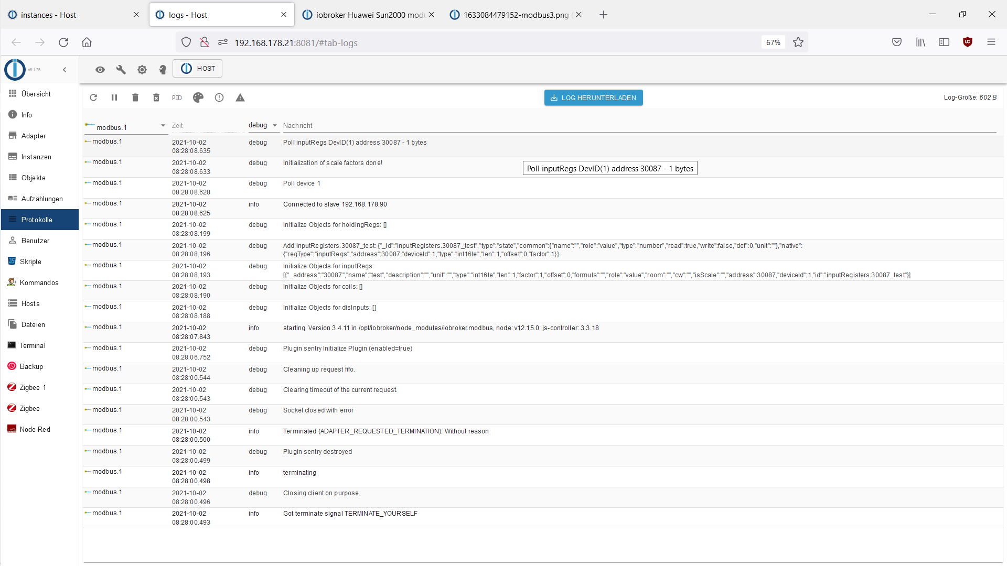
Task: Switch theme with the brightness icon
Action: tap(142, 69)
